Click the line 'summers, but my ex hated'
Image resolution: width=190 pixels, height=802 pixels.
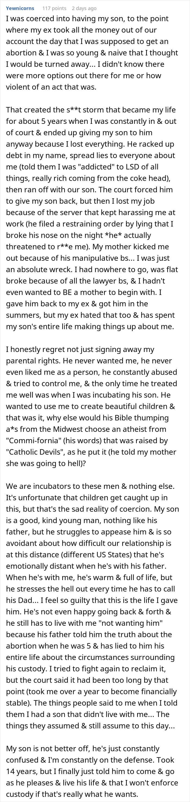tap(90, 315)
